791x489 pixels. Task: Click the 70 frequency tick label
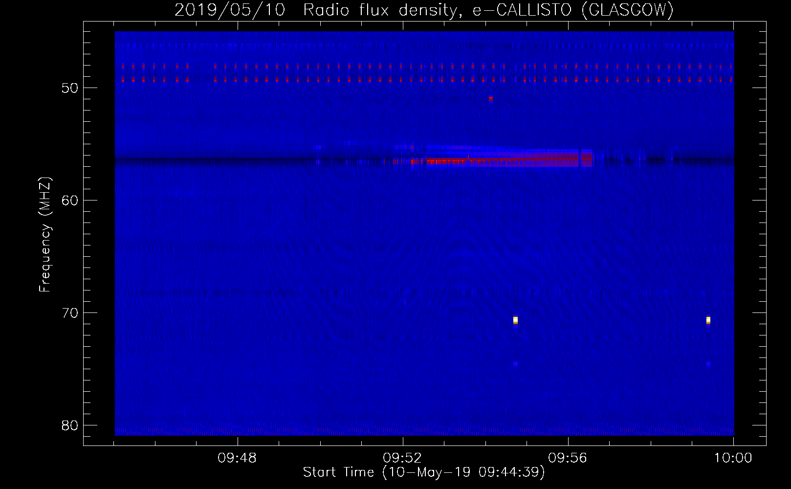[x=70, y=313]
